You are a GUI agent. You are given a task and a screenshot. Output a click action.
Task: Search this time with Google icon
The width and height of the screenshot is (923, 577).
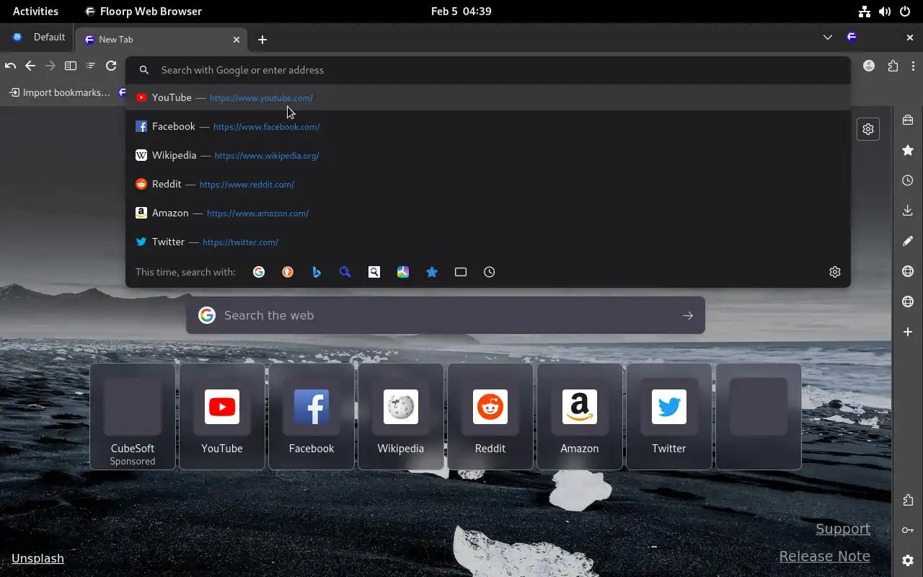(x=259, y=272)
